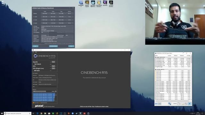Click the clock icon in HWiNFO toolbar
The image size is (205, 115).
coord(178,104)
